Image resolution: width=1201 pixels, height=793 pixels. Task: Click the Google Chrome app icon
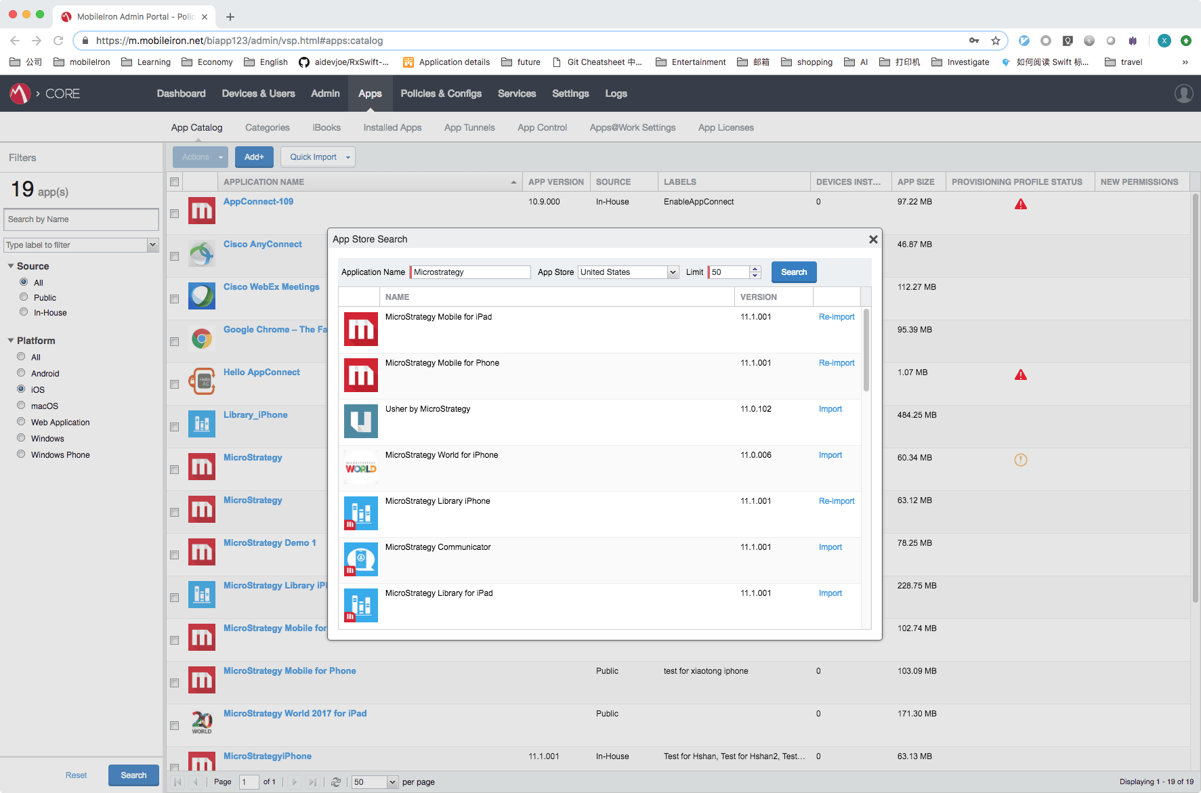click(202, 339)
